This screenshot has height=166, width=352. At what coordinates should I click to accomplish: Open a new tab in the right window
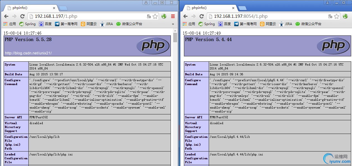242,8
